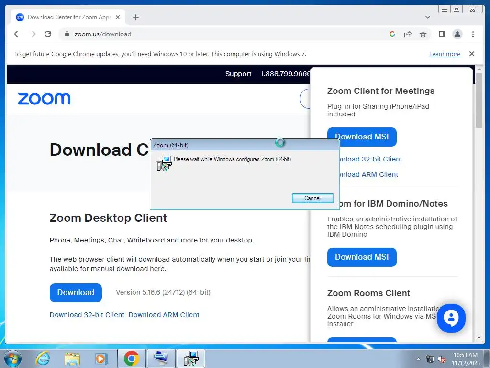
Task: Download MSI for Zoom Client for Meetings
Action: coord(362,137)
